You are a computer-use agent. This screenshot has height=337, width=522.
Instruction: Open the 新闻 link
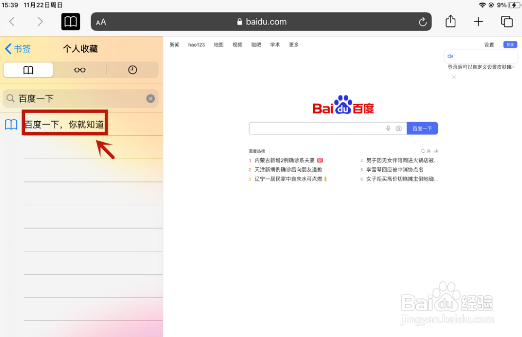175,44
